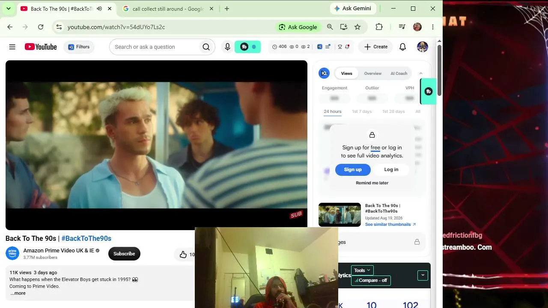Go back to the previous page
This screenshot has height=308, width=548.
coord(10,27)
